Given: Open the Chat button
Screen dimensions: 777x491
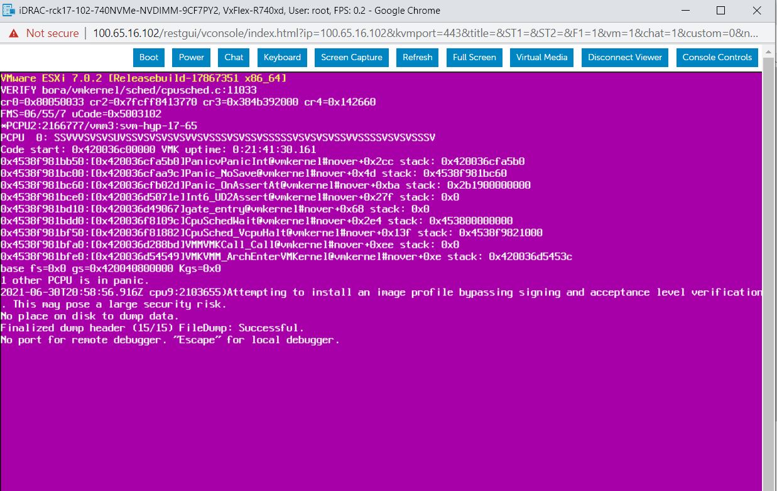Looking at the screenshot, I should [234, 57].
